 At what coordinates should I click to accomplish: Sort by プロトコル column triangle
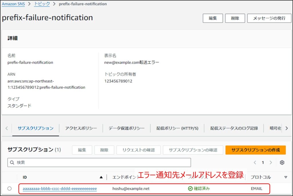click(x=285, y=177)
